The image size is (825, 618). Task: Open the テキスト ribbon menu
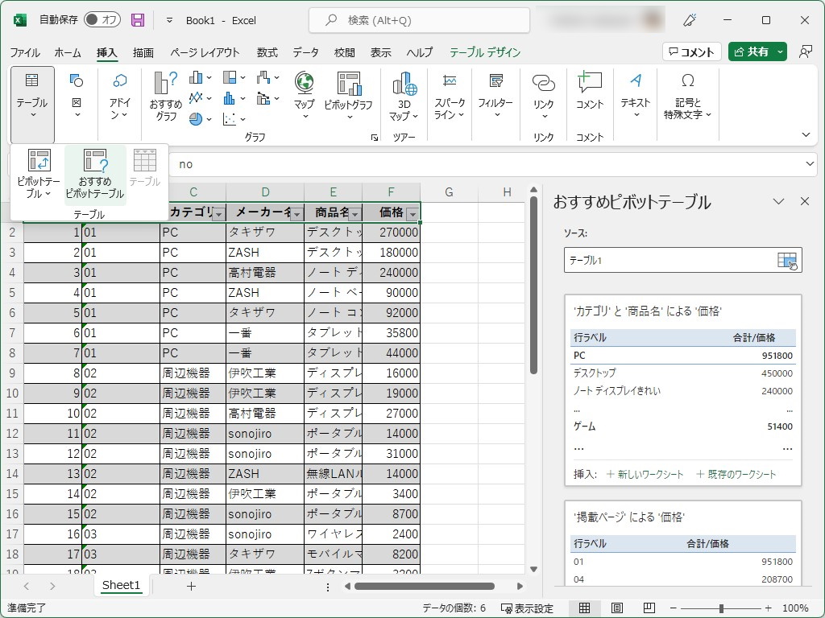635,95
